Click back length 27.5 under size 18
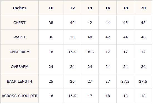Screen dimensions: 153x104 125,81
